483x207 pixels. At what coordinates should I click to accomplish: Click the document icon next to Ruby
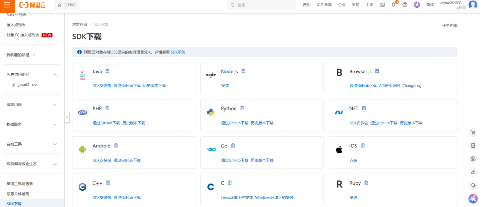[366, 183]
